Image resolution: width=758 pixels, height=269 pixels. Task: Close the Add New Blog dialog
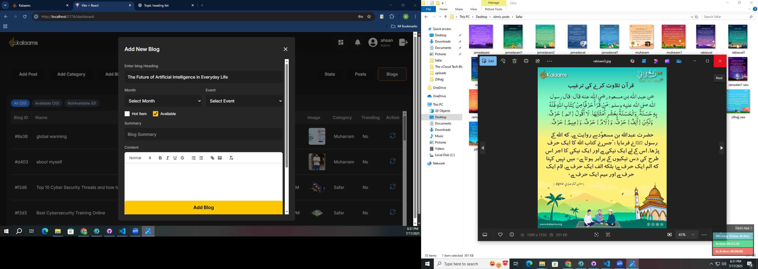tap(285, 49)
